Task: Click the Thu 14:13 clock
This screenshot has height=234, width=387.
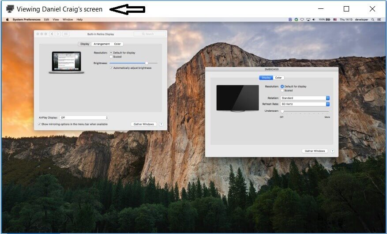Action: click(346, 19)
